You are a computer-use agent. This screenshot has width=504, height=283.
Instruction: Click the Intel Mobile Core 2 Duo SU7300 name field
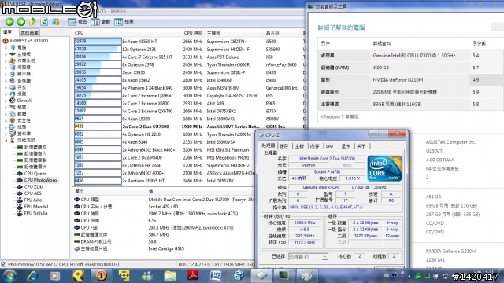(x=328, y=159)
